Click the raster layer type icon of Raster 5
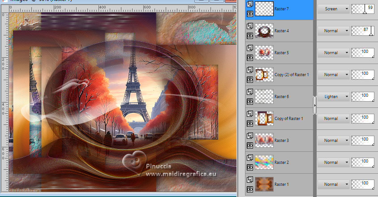Screen dimensions: 378x197 (250, 48)
